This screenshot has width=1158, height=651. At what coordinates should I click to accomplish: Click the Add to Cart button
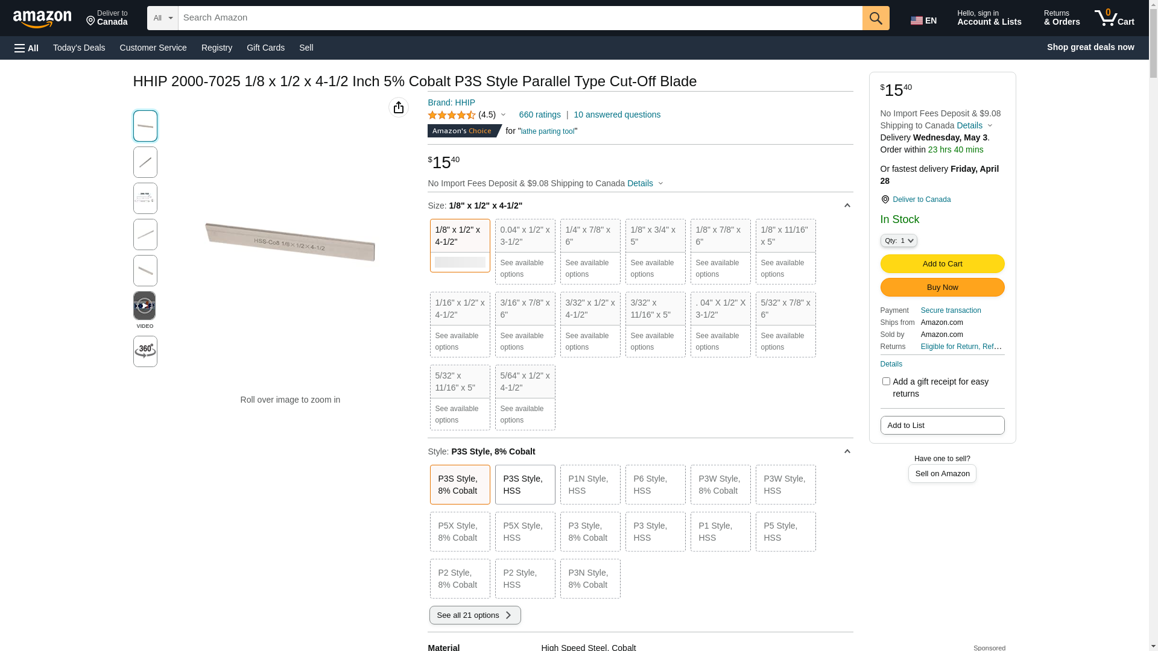pyautogui.click(x=942, y=263)
